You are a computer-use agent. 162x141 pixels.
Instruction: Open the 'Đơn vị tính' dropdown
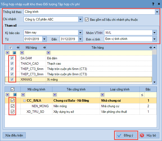point(154,39)
